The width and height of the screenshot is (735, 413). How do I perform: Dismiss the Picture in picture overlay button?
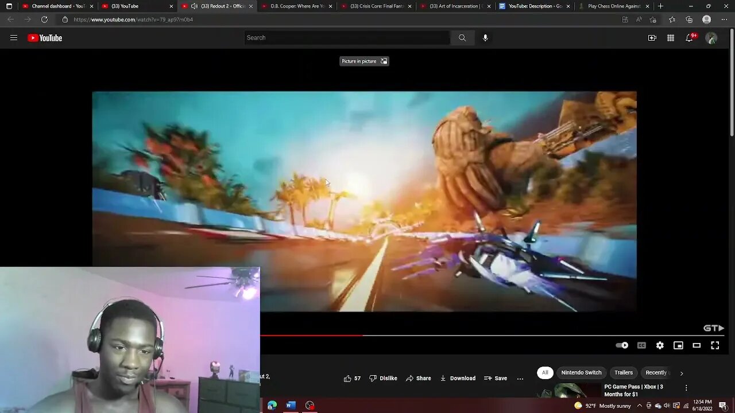(x=364, y=61)
